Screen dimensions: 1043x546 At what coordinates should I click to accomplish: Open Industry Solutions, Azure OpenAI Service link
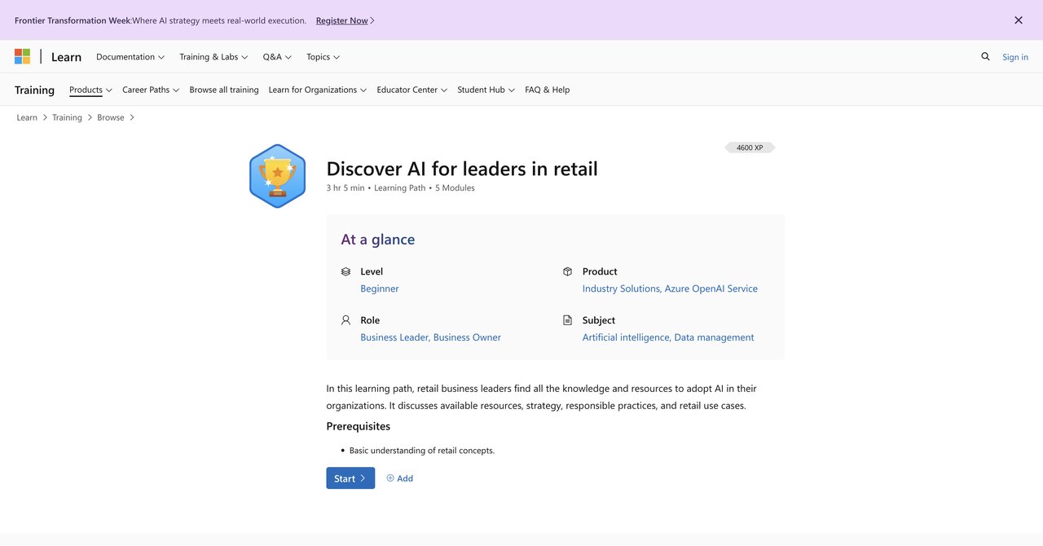pyautogui.click(x=670, y=288)
